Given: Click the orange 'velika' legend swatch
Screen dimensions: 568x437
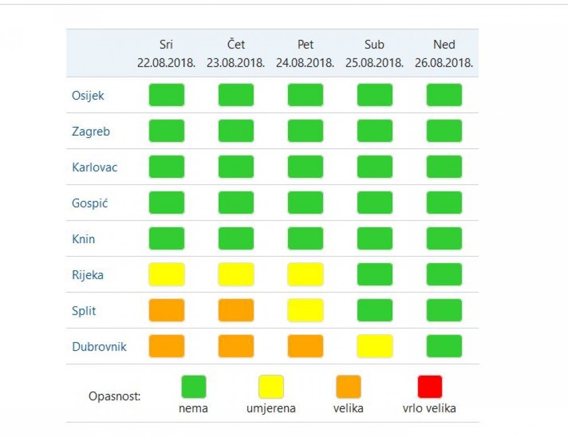Looking at the screenshot, I should click(348, 386).
